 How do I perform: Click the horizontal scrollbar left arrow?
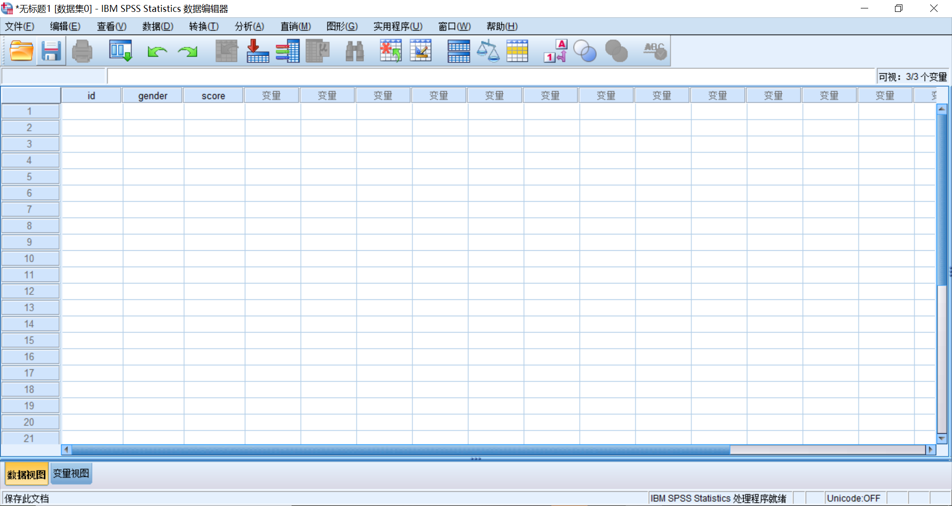[x=66, y=450]
